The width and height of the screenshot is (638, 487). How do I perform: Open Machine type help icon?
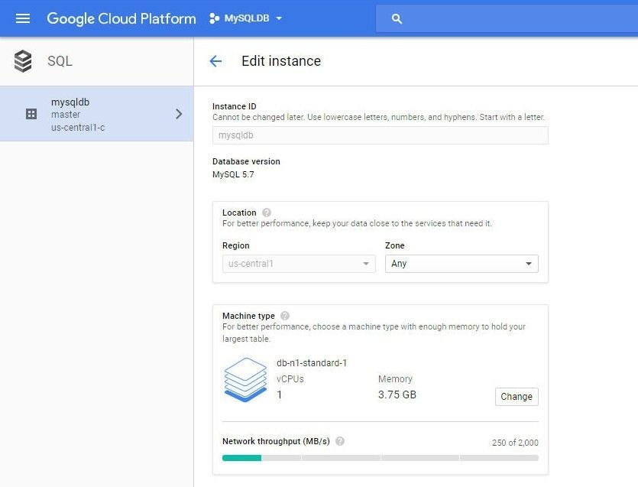click(285, 316)
